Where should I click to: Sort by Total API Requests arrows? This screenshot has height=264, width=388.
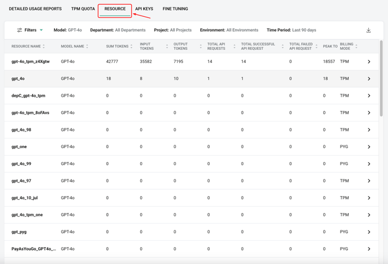coord(234,46)
